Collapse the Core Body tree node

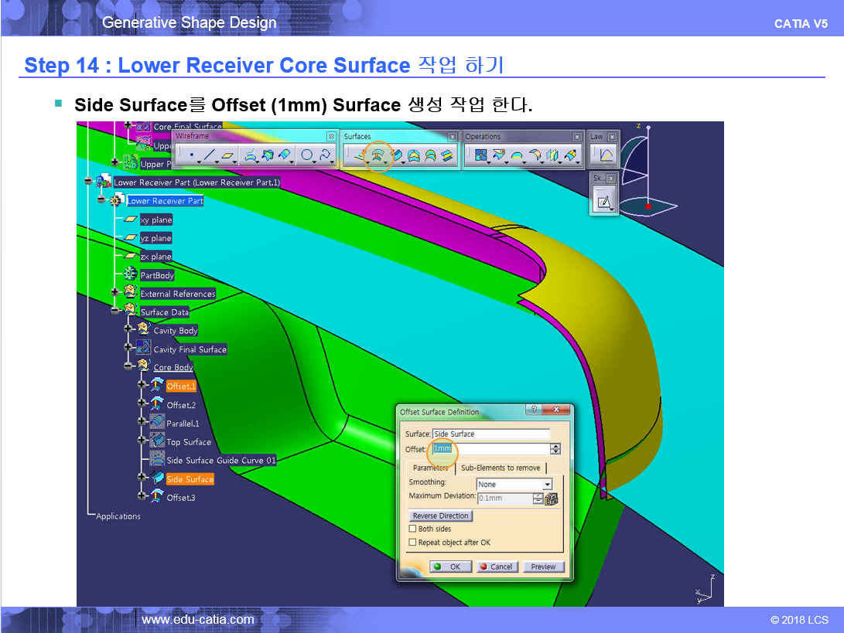(129, 368)
